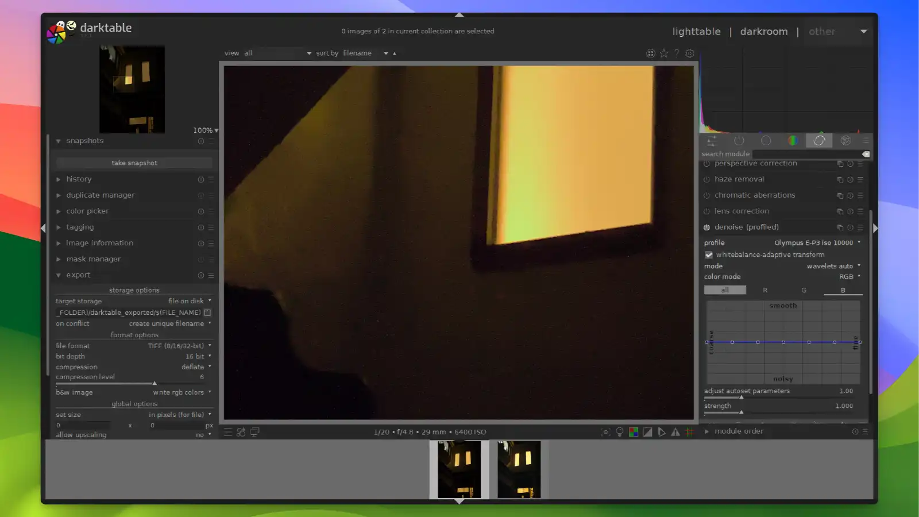The image size is (919, 517).
Task: Expand the module order section
Action: click(739, 431)
